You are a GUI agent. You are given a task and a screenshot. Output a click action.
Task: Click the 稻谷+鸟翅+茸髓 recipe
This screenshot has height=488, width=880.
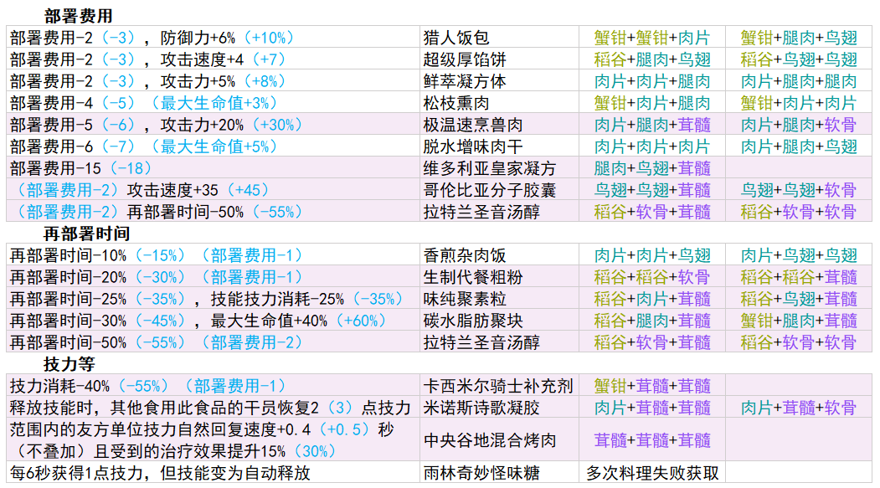tap(799, 299)
